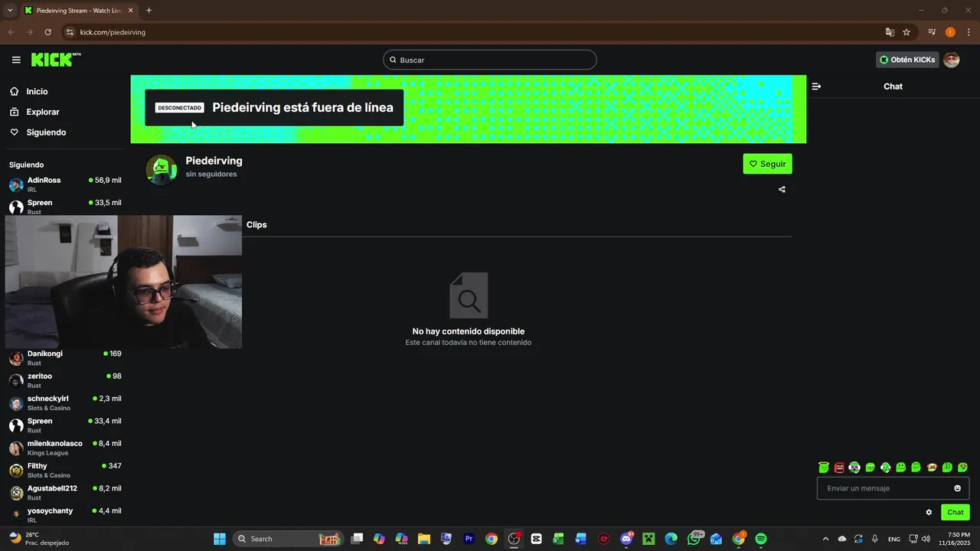Send message with green Chat button
Screen dimensions: 980x551
(955, 513)
